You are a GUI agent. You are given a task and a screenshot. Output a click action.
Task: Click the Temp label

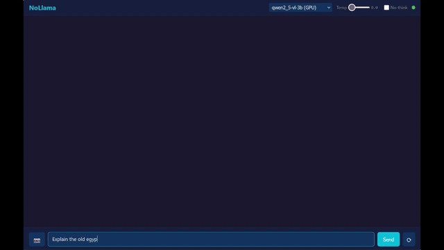pyautogui.click(x=341, y=8)
